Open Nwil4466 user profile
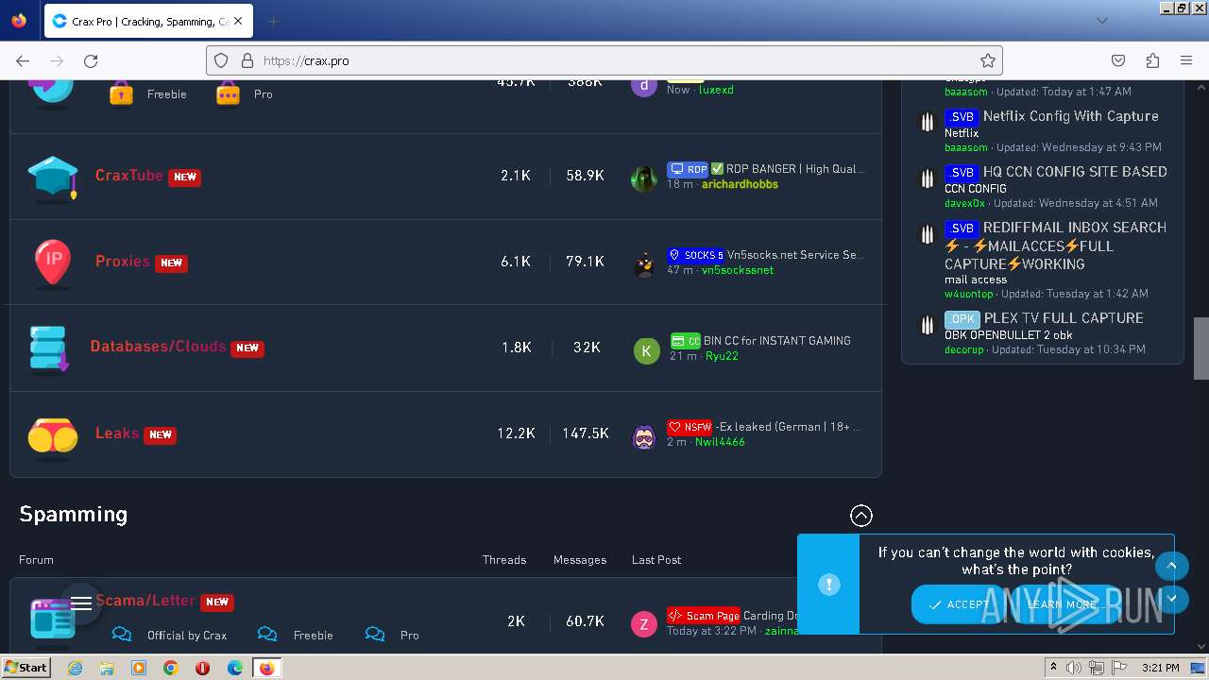This screenshot has width=1209, height=680. click(x=720, y=442)
